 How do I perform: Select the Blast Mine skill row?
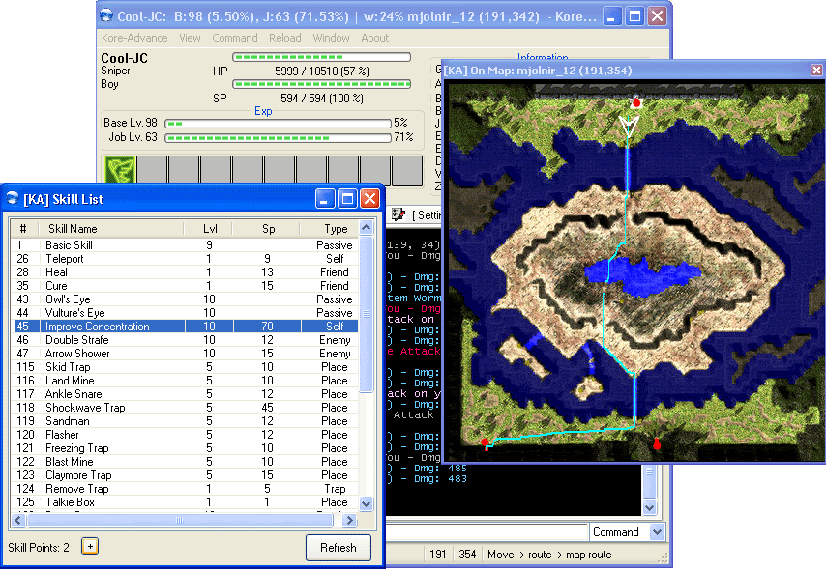point(185,462)
